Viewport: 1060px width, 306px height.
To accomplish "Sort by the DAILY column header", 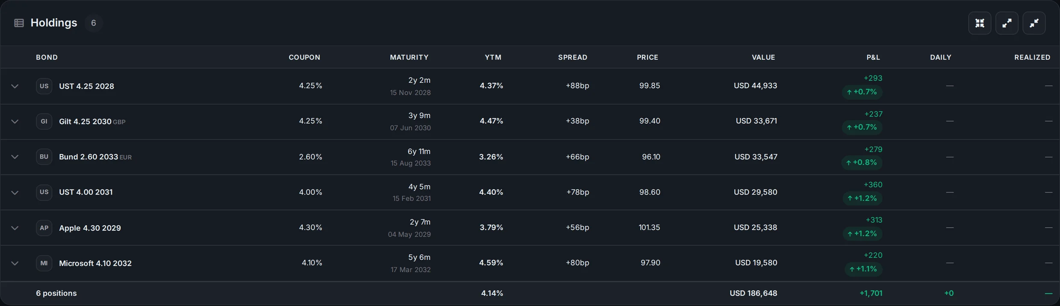I will 941,57.
